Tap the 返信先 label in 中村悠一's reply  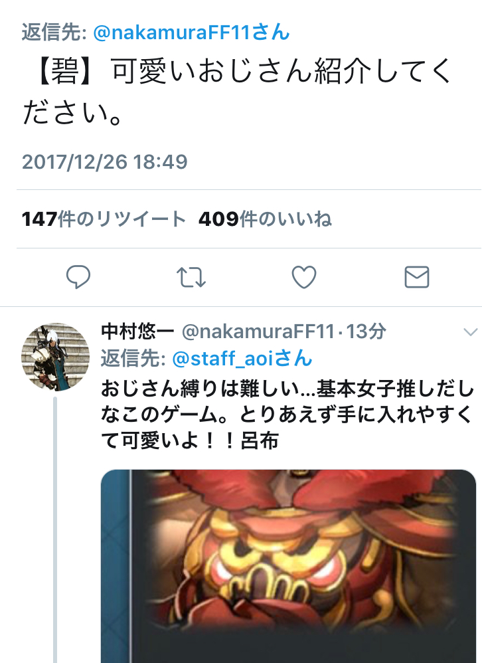tap(133, 359)
